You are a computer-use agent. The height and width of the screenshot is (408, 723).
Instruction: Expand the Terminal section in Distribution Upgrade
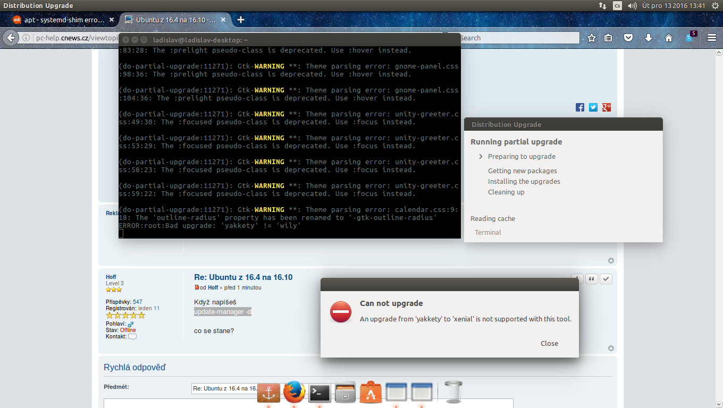coord(487,232)
